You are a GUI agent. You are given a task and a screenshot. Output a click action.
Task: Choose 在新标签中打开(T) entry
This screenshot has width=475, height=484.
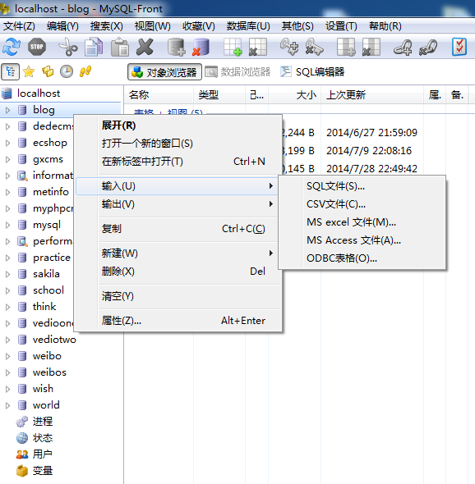click(x=178, y=162)
